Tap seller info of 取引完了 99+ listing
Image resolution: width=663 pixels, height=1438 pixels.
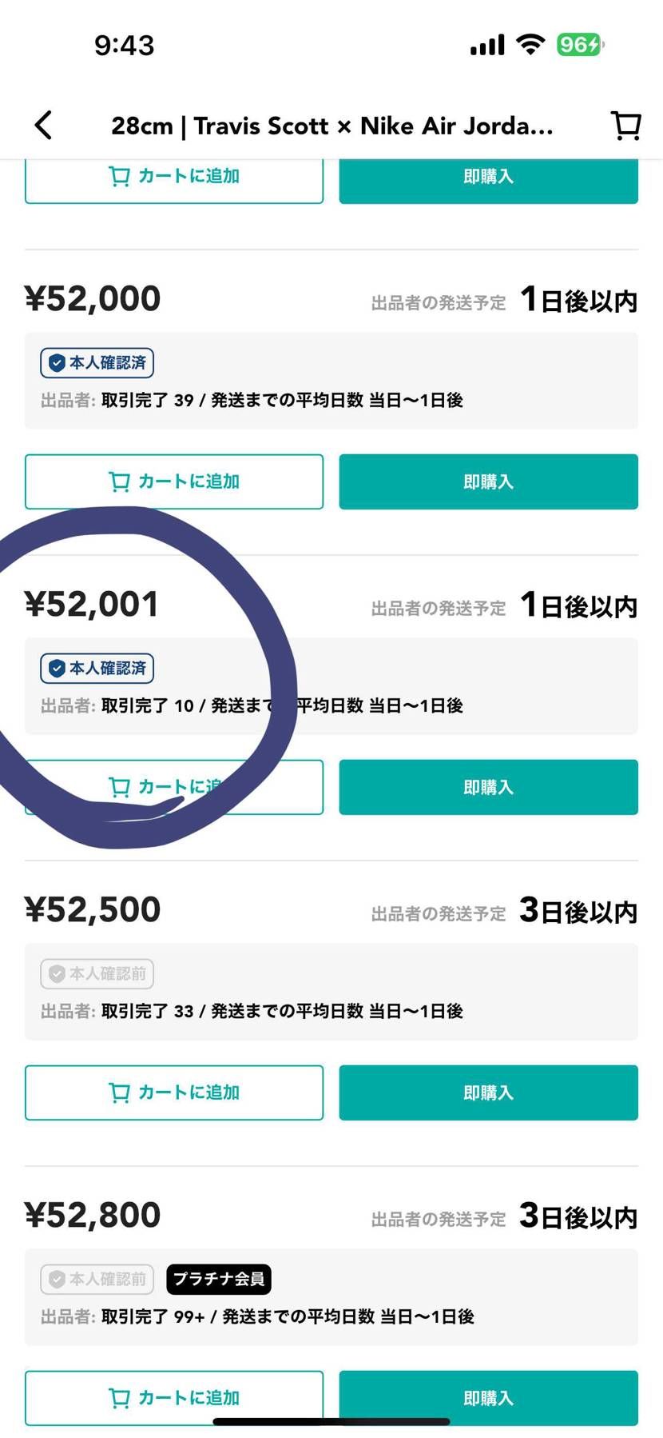[257, 1316]
